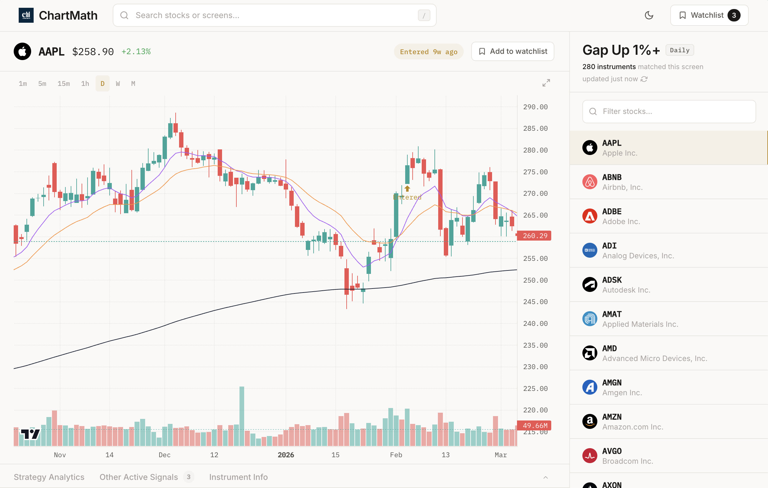Image resolution: width=768 pixels, height=488 pixels.
Task: Refresh the Gap Up screen results
Action: click(644, 79)
